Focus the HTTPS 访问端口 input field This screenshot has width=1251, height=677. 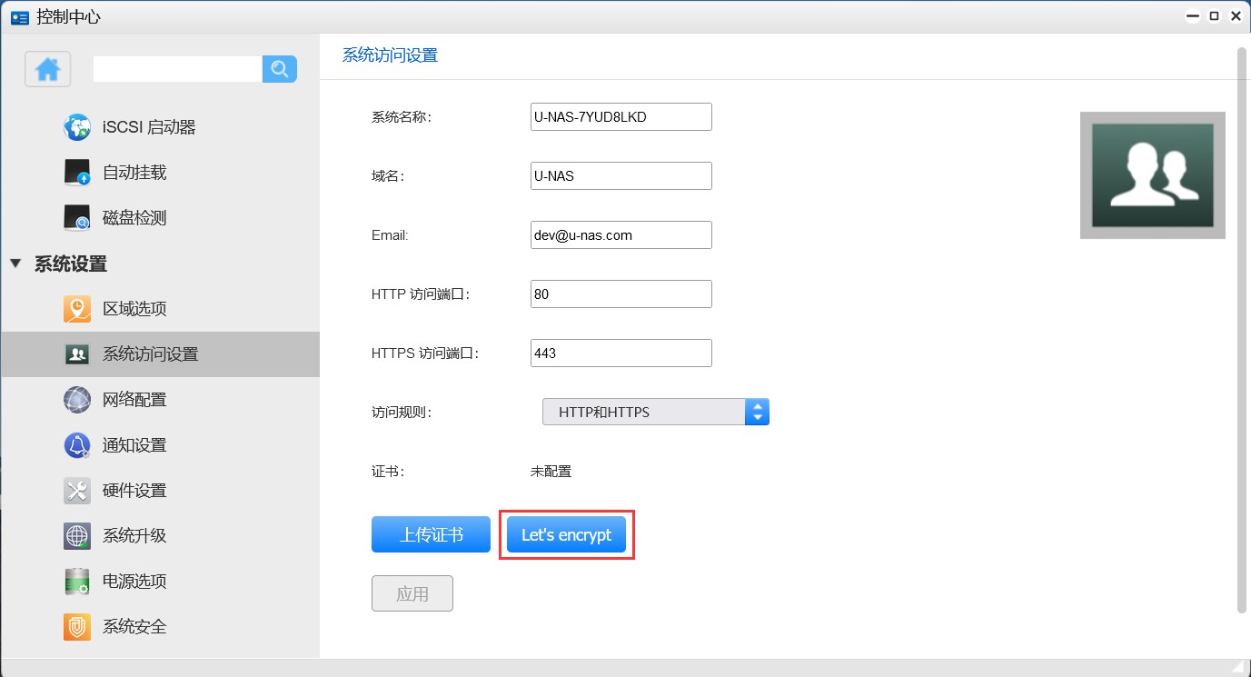621,353
